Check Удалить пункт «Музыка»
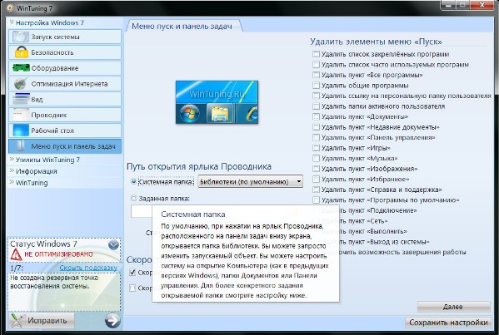This screenshot has width=499, height=335. tap(316, 158)
